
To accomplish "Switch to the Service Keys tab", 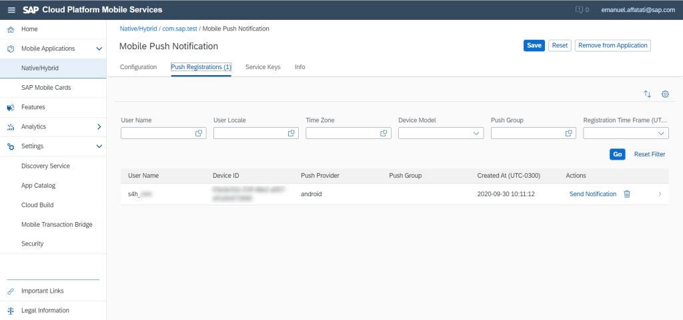I will point(263,67).
